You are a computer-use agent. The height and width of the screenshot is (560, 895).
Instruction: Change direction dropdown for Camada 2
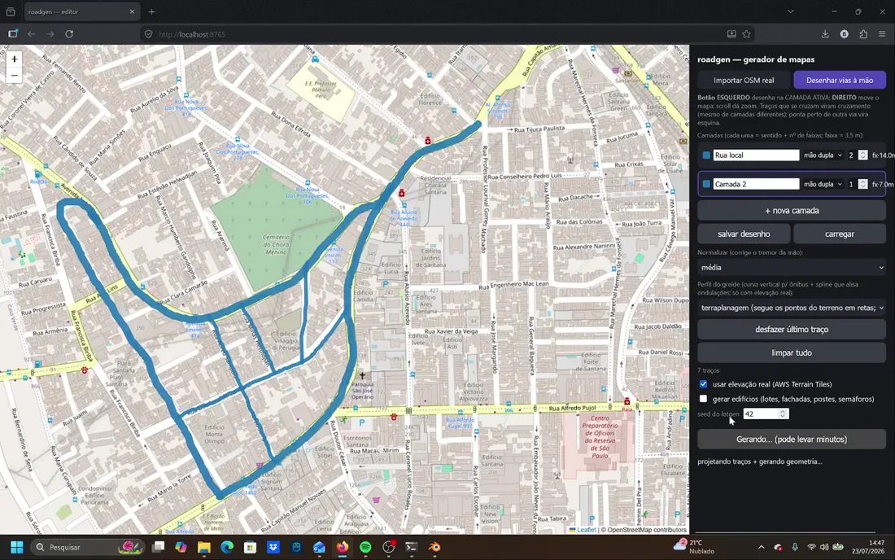823,185
